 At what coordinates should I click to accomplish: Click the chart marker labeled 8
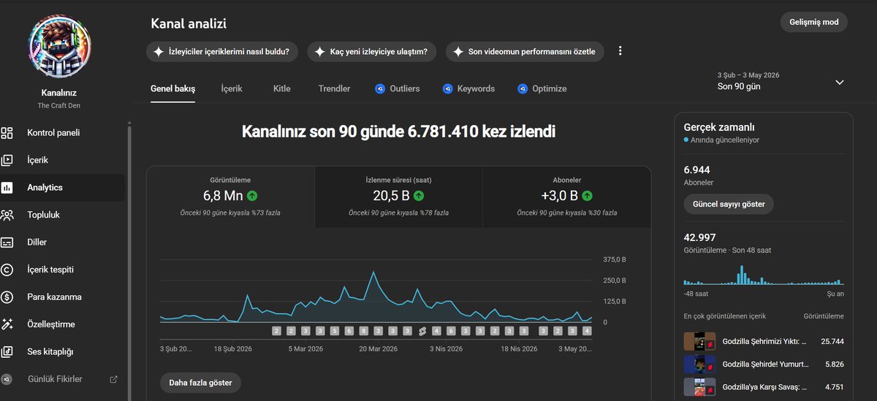364,331
